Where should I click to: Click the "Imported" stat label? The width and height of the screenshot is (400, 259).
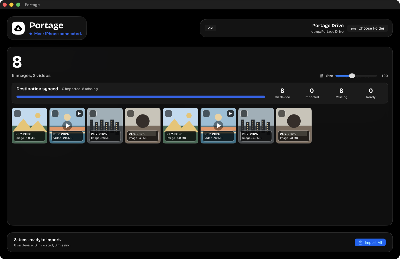[x=312, y=97]
